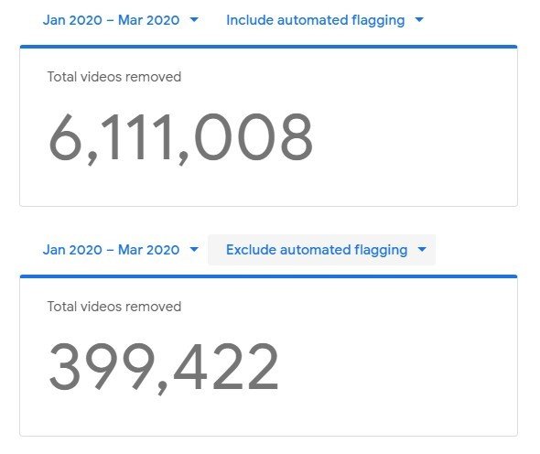Screen dimensions: 540x454
Task: Click the empty area right of 6,111,008
Action: pyautogui.click(x=414, y=138)
